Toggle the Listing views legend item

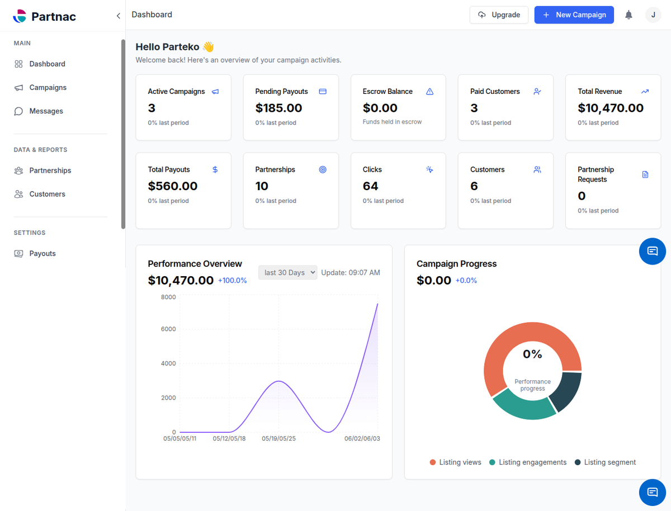pos(455,462)
